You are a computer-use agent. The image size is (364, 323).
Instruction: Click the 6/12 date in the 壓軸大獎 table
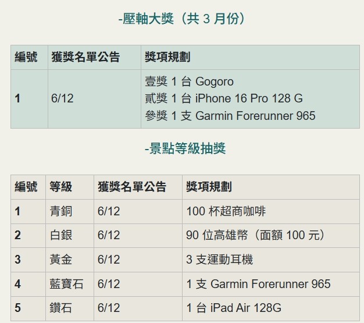point(62,98)
